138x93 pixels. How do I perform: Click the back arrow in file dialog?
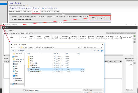coord(12,47)
